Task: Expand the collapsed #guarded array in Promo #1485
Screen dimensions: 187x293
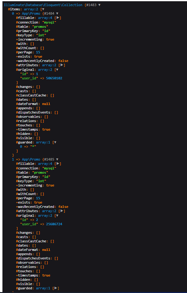Action: tap(56, 288)
